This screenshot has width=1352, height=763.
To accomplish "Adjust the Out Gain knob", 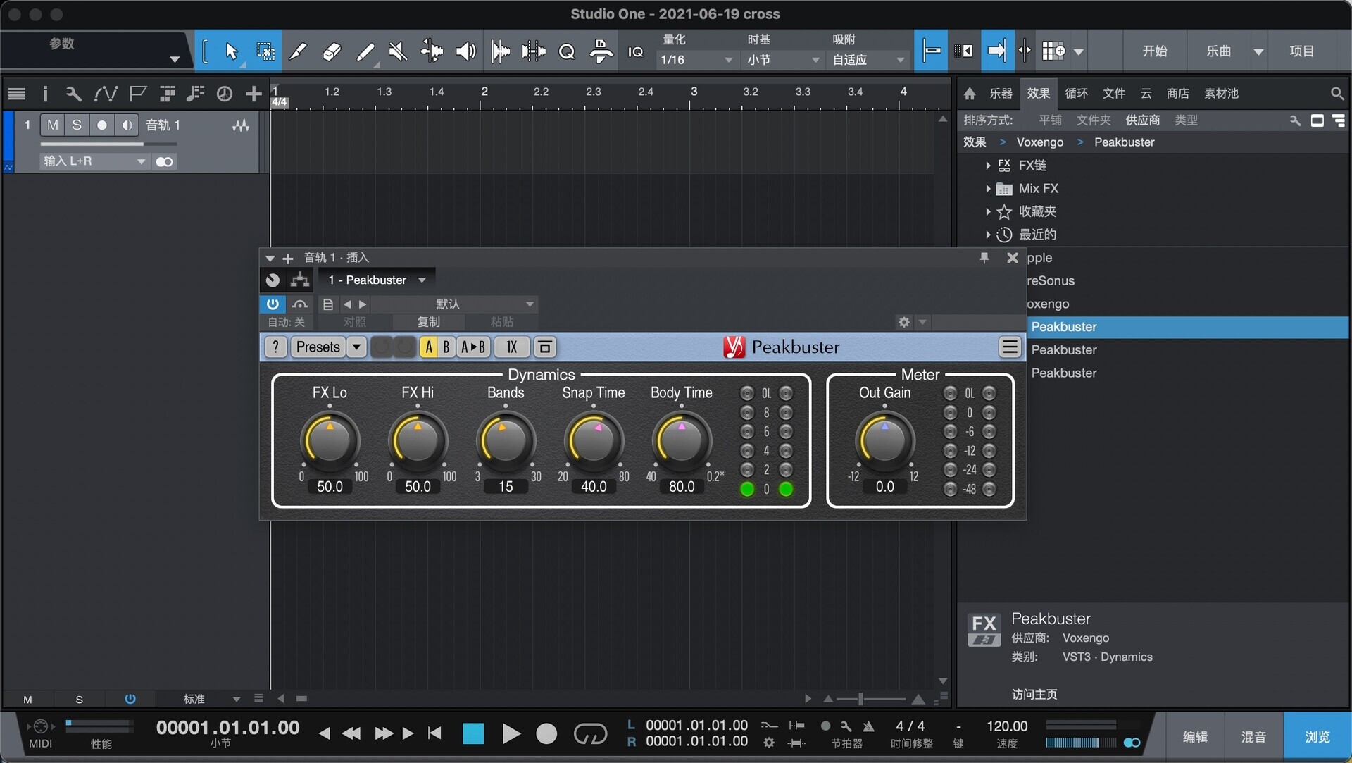I will (x=884, y=442).
